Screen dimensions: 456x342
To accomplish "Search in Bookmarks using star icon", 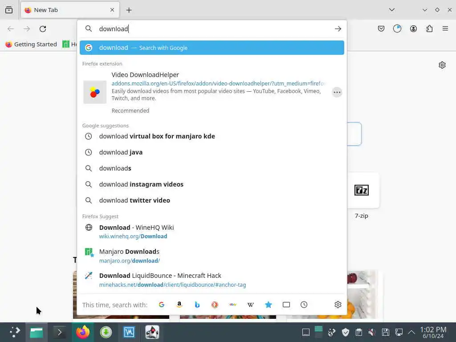I will click(x=269, y=305).
